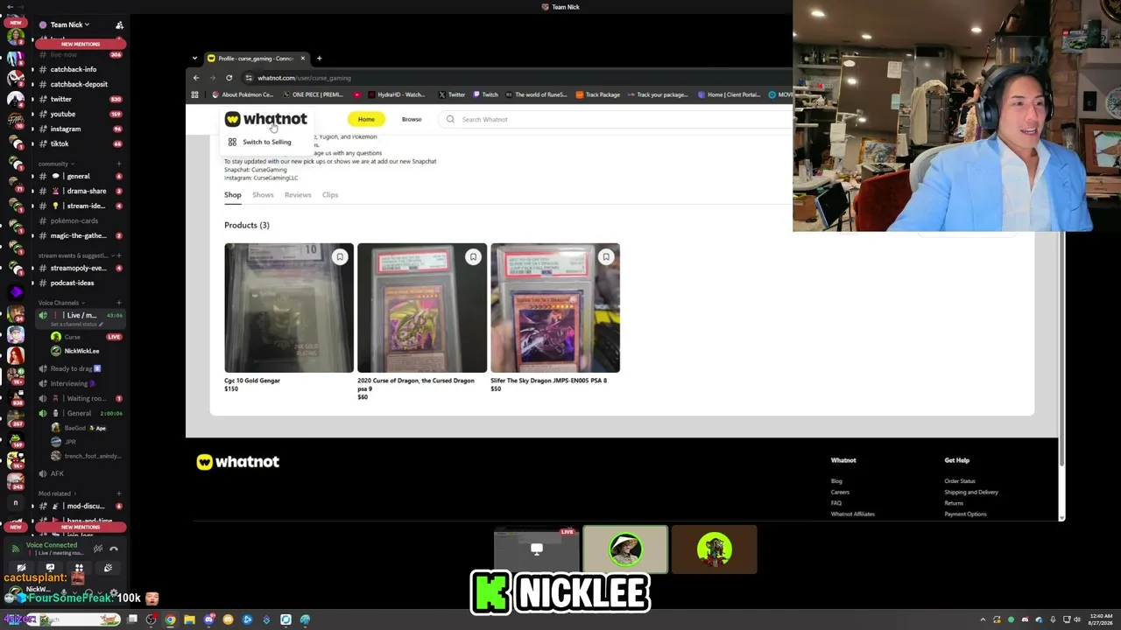This screenshot has height=630, width=1121.
Task: Open the Twitch bookmark in bookmarks bar
Action: 485,94
